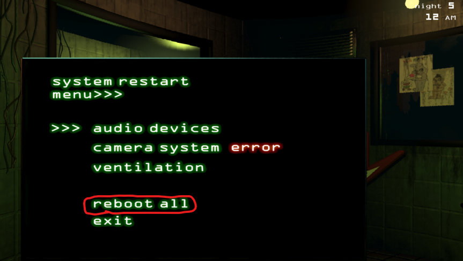Click the dark bulletin board frame

[417, 87]
